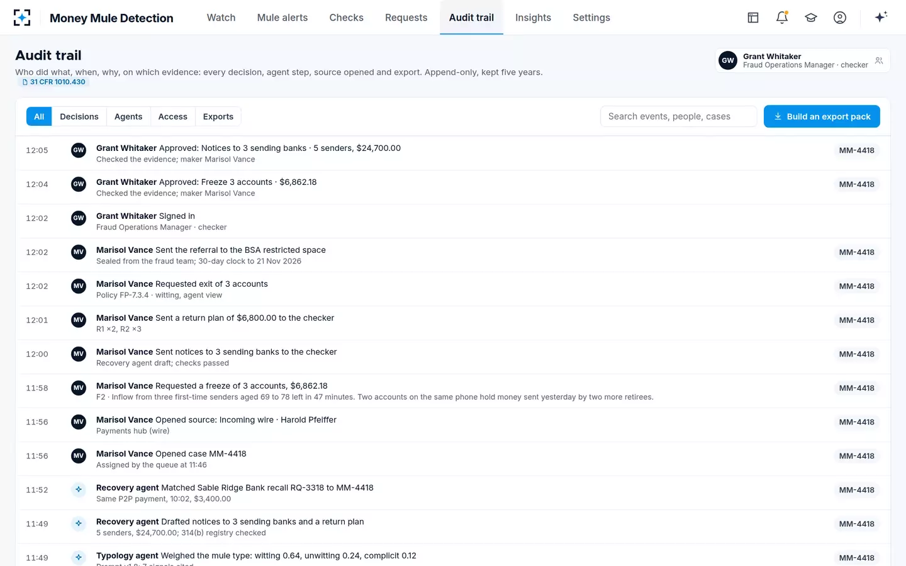This screenshot has width=906, height=566.
Task: Click MV avatar on Requested exit row
Action: click(79, 286)
